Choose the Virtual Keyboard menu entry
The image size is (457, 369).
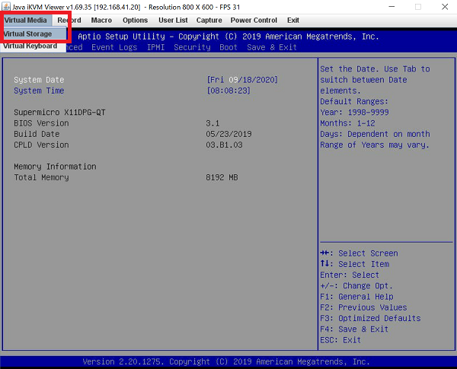point(30,46)
